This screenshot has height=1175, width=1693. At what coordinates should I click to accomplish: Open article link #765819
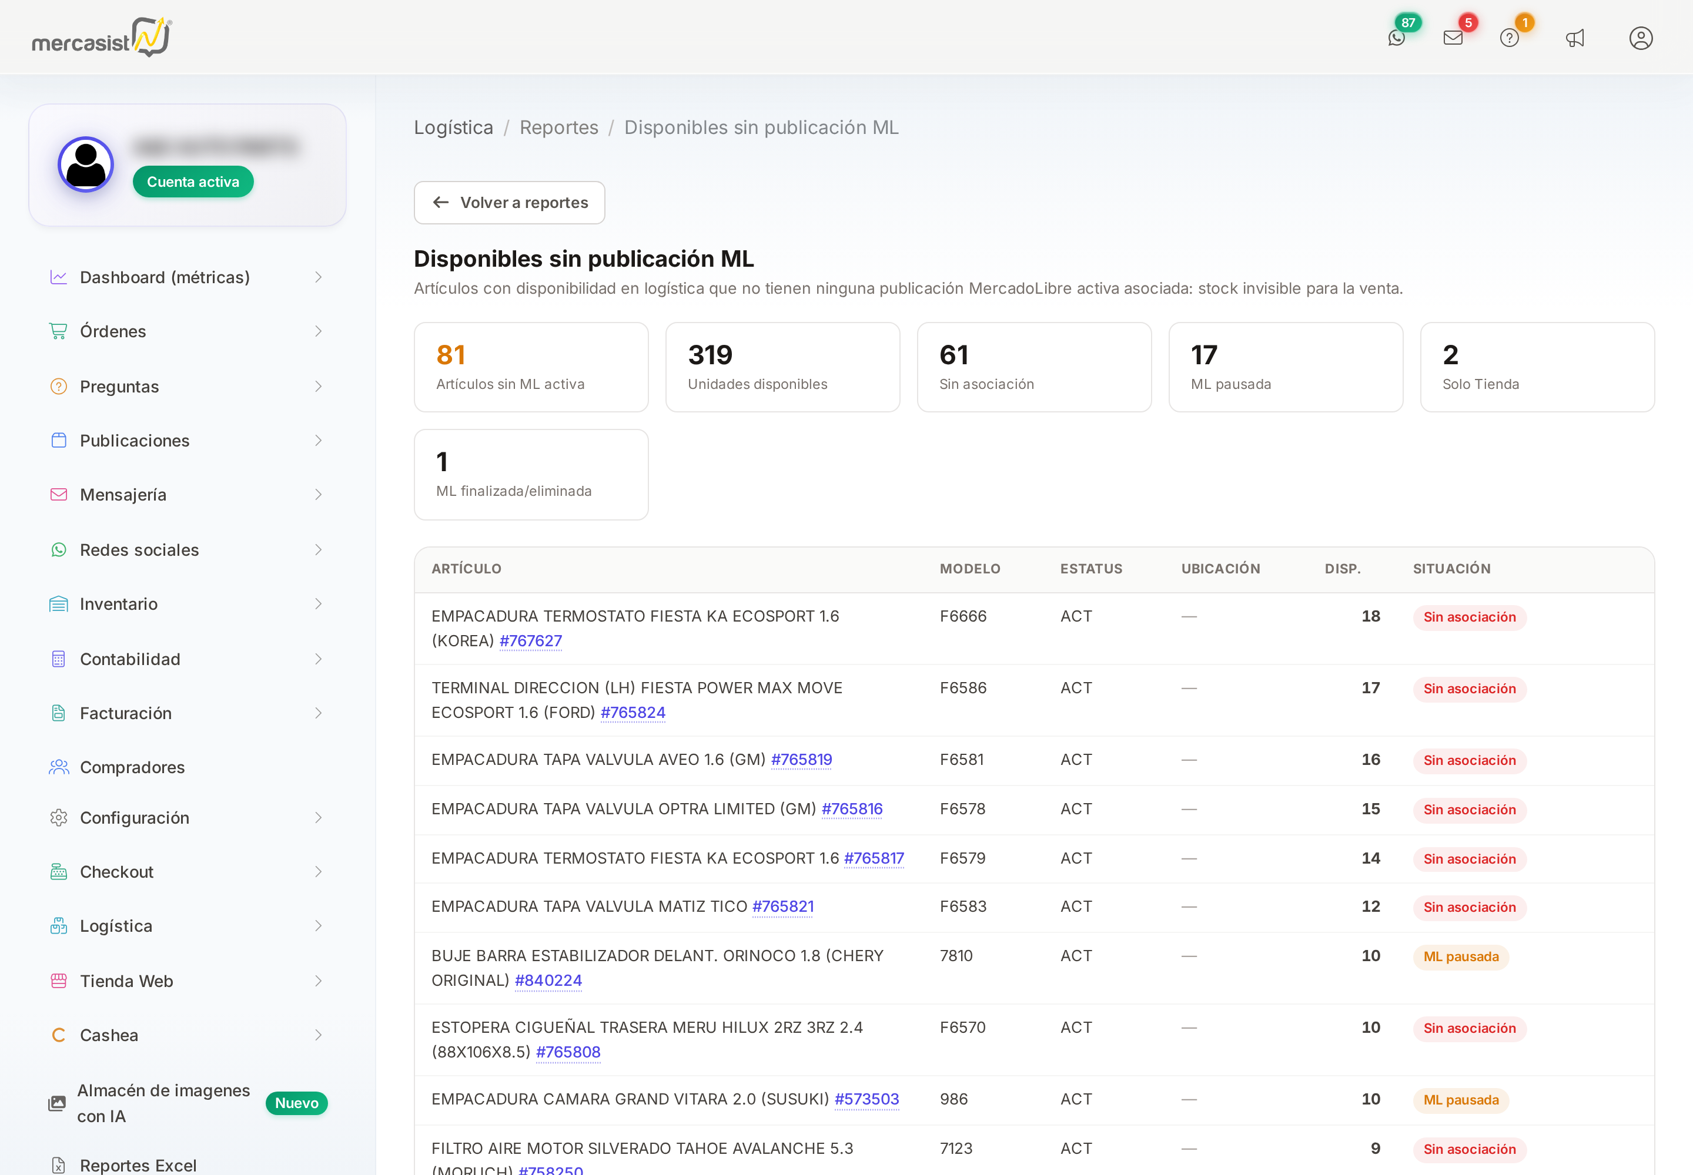(801, 760)
